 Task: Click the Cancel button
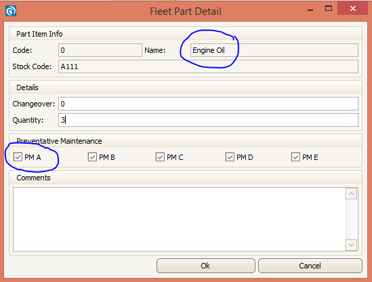click(x=310, y=266)
